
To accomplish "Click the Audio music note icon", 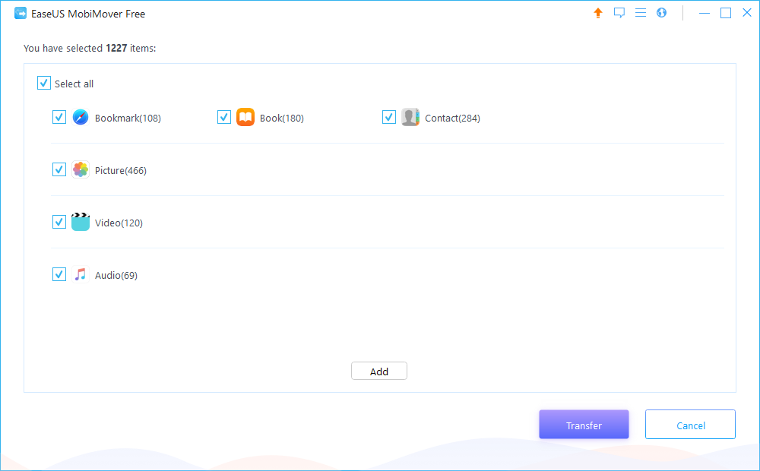I will 81,275.
